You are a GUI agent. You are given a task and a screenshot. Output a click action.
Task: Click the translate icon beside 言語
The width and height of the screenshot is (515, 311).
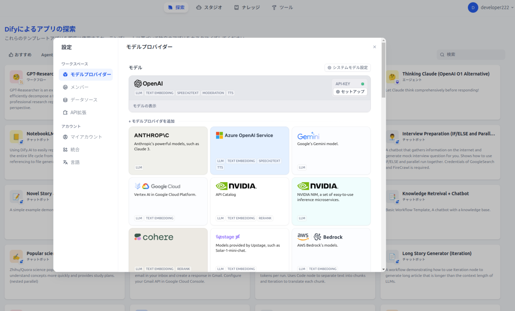coord(65,162)
